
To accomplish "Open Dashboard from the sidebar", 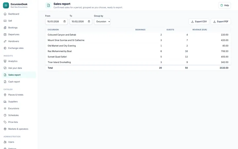I will click(x=19, y=14).
